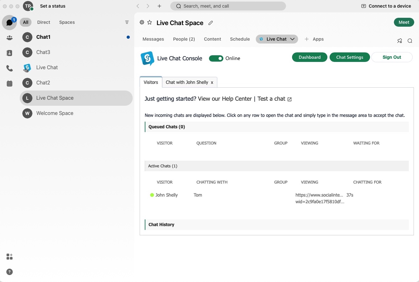Favorite Live Chat Space using the star icon
The image size is (419, 282).
tap(149, 23)
